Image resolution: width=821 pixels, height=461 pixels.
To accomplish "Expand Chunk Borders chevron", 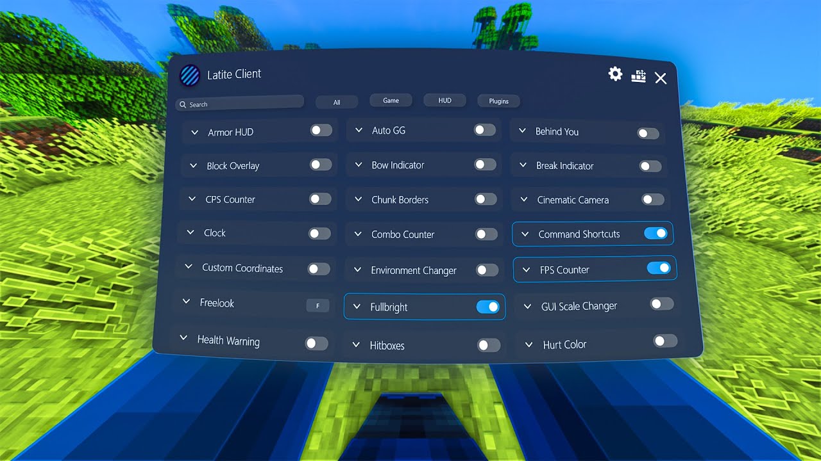I will [359, 199].
